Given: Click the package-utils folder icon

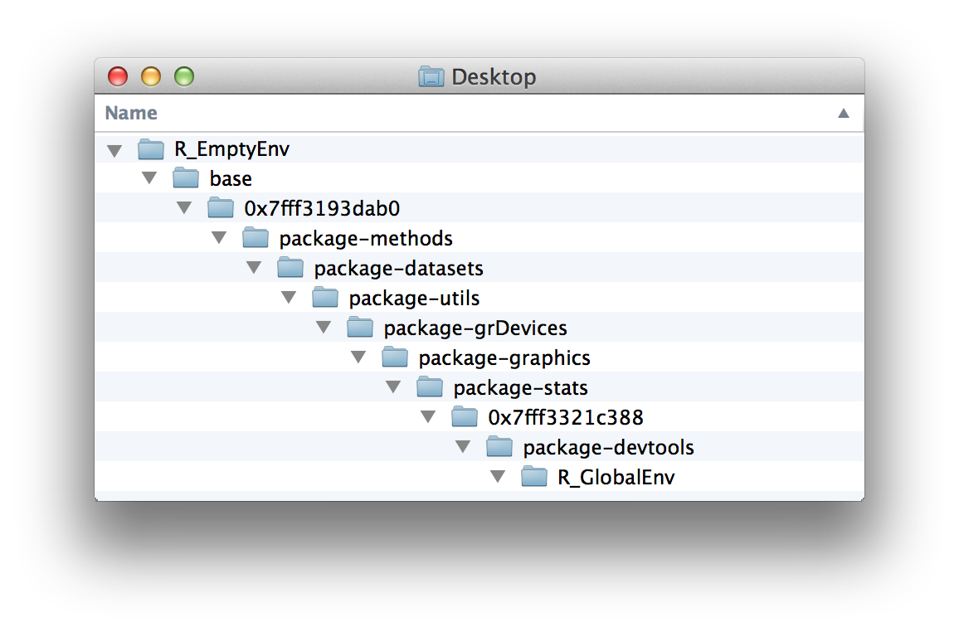Looking at the screenshot, I should 325,299.
